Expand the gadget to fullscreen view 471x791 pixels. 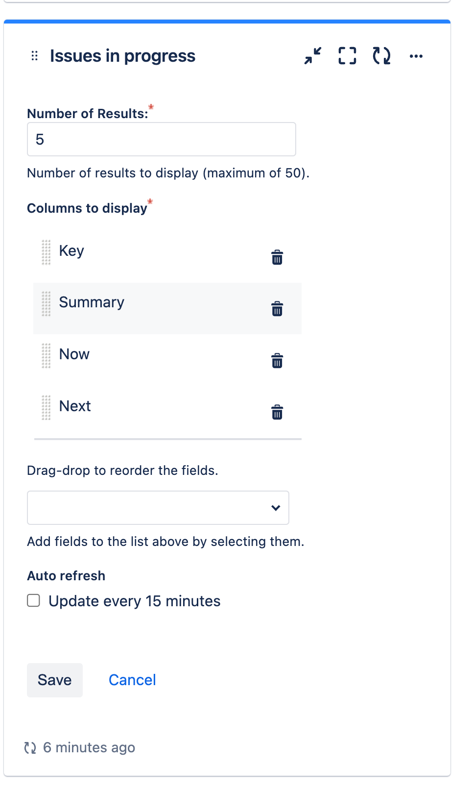[x=347, y=56]
